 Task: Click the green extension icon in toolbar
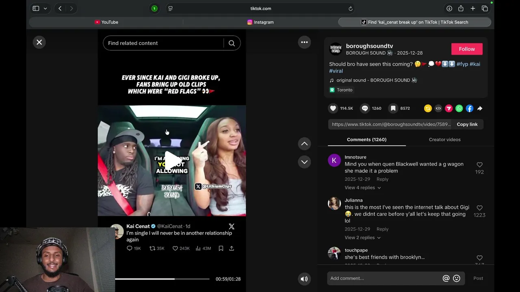point(154,9)
